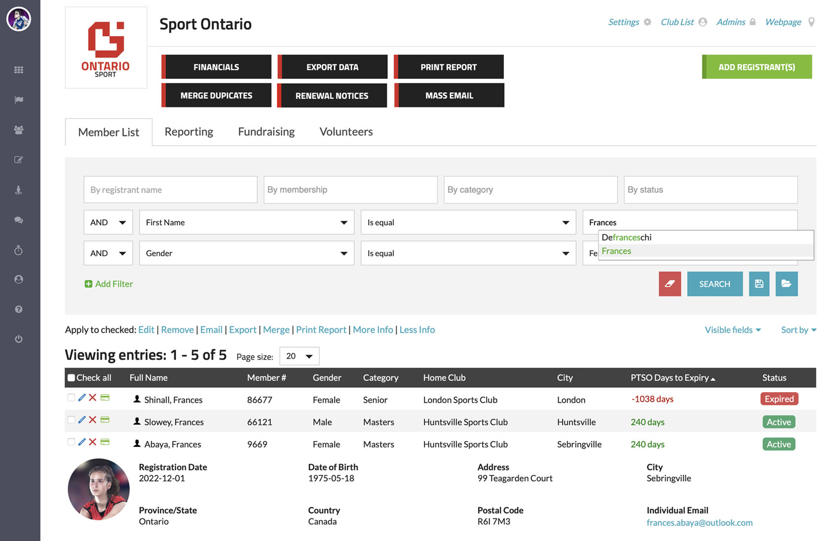The width and height of the screenshot is (836, 541).
Task: Check the row checkbox for Slowey, Frances
Action: [x=71, y=420]
